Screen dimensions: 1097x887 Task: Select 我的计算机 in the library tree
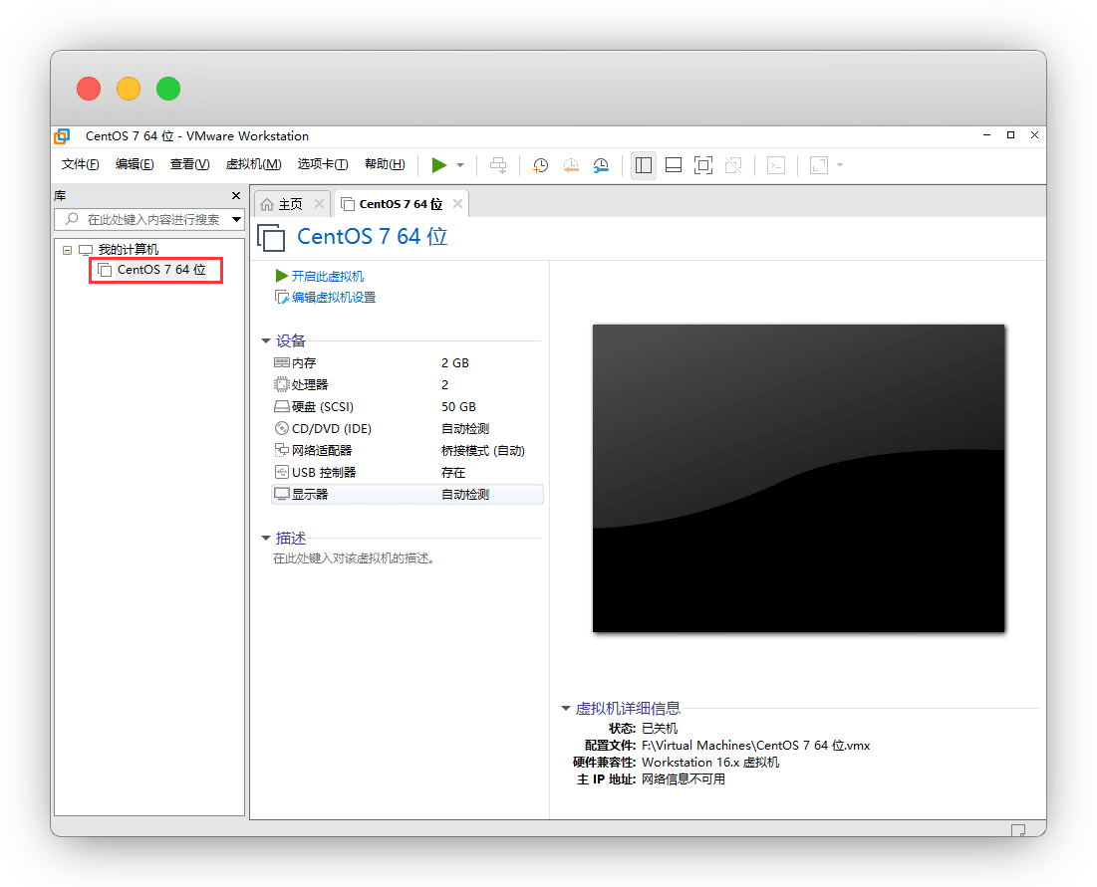tap(128, 250)
